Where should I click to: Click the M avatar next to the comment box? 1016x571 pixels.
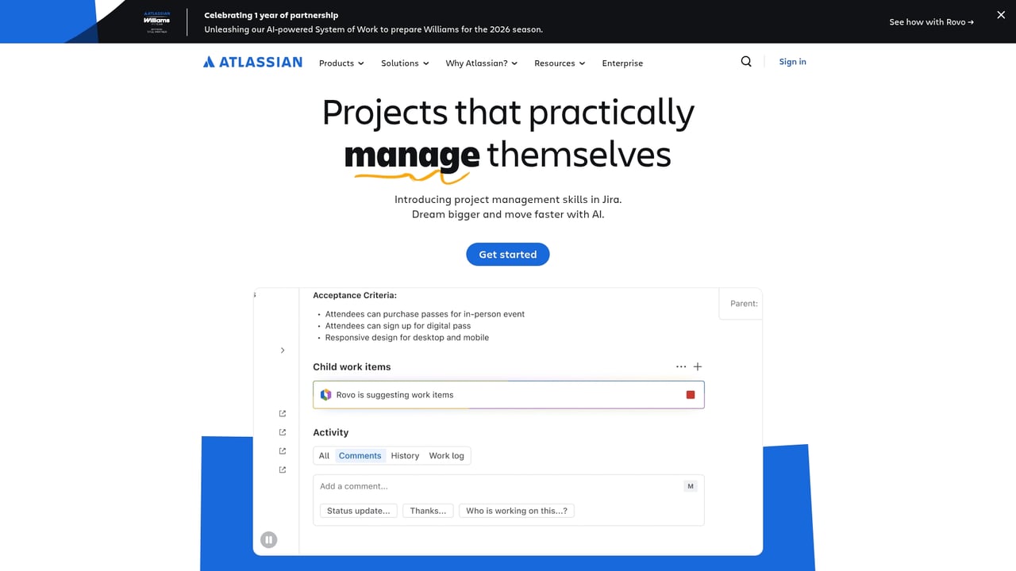tap(690, 486)
